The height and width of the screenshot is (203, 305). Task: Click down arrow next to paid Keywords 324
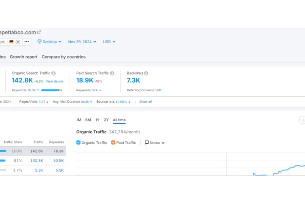pyautogui.click(x=100, y=90)
